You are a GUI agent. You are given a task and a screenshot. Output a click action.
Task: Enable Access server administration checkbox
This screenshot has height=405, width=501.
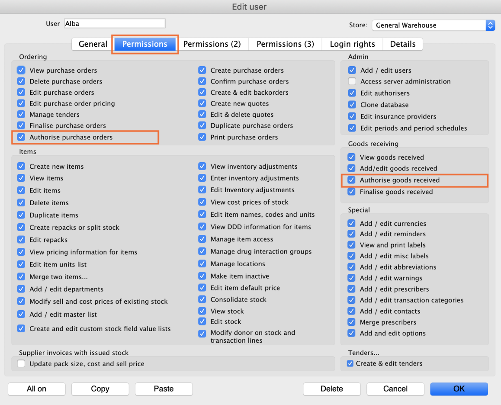tap(352, 81)
